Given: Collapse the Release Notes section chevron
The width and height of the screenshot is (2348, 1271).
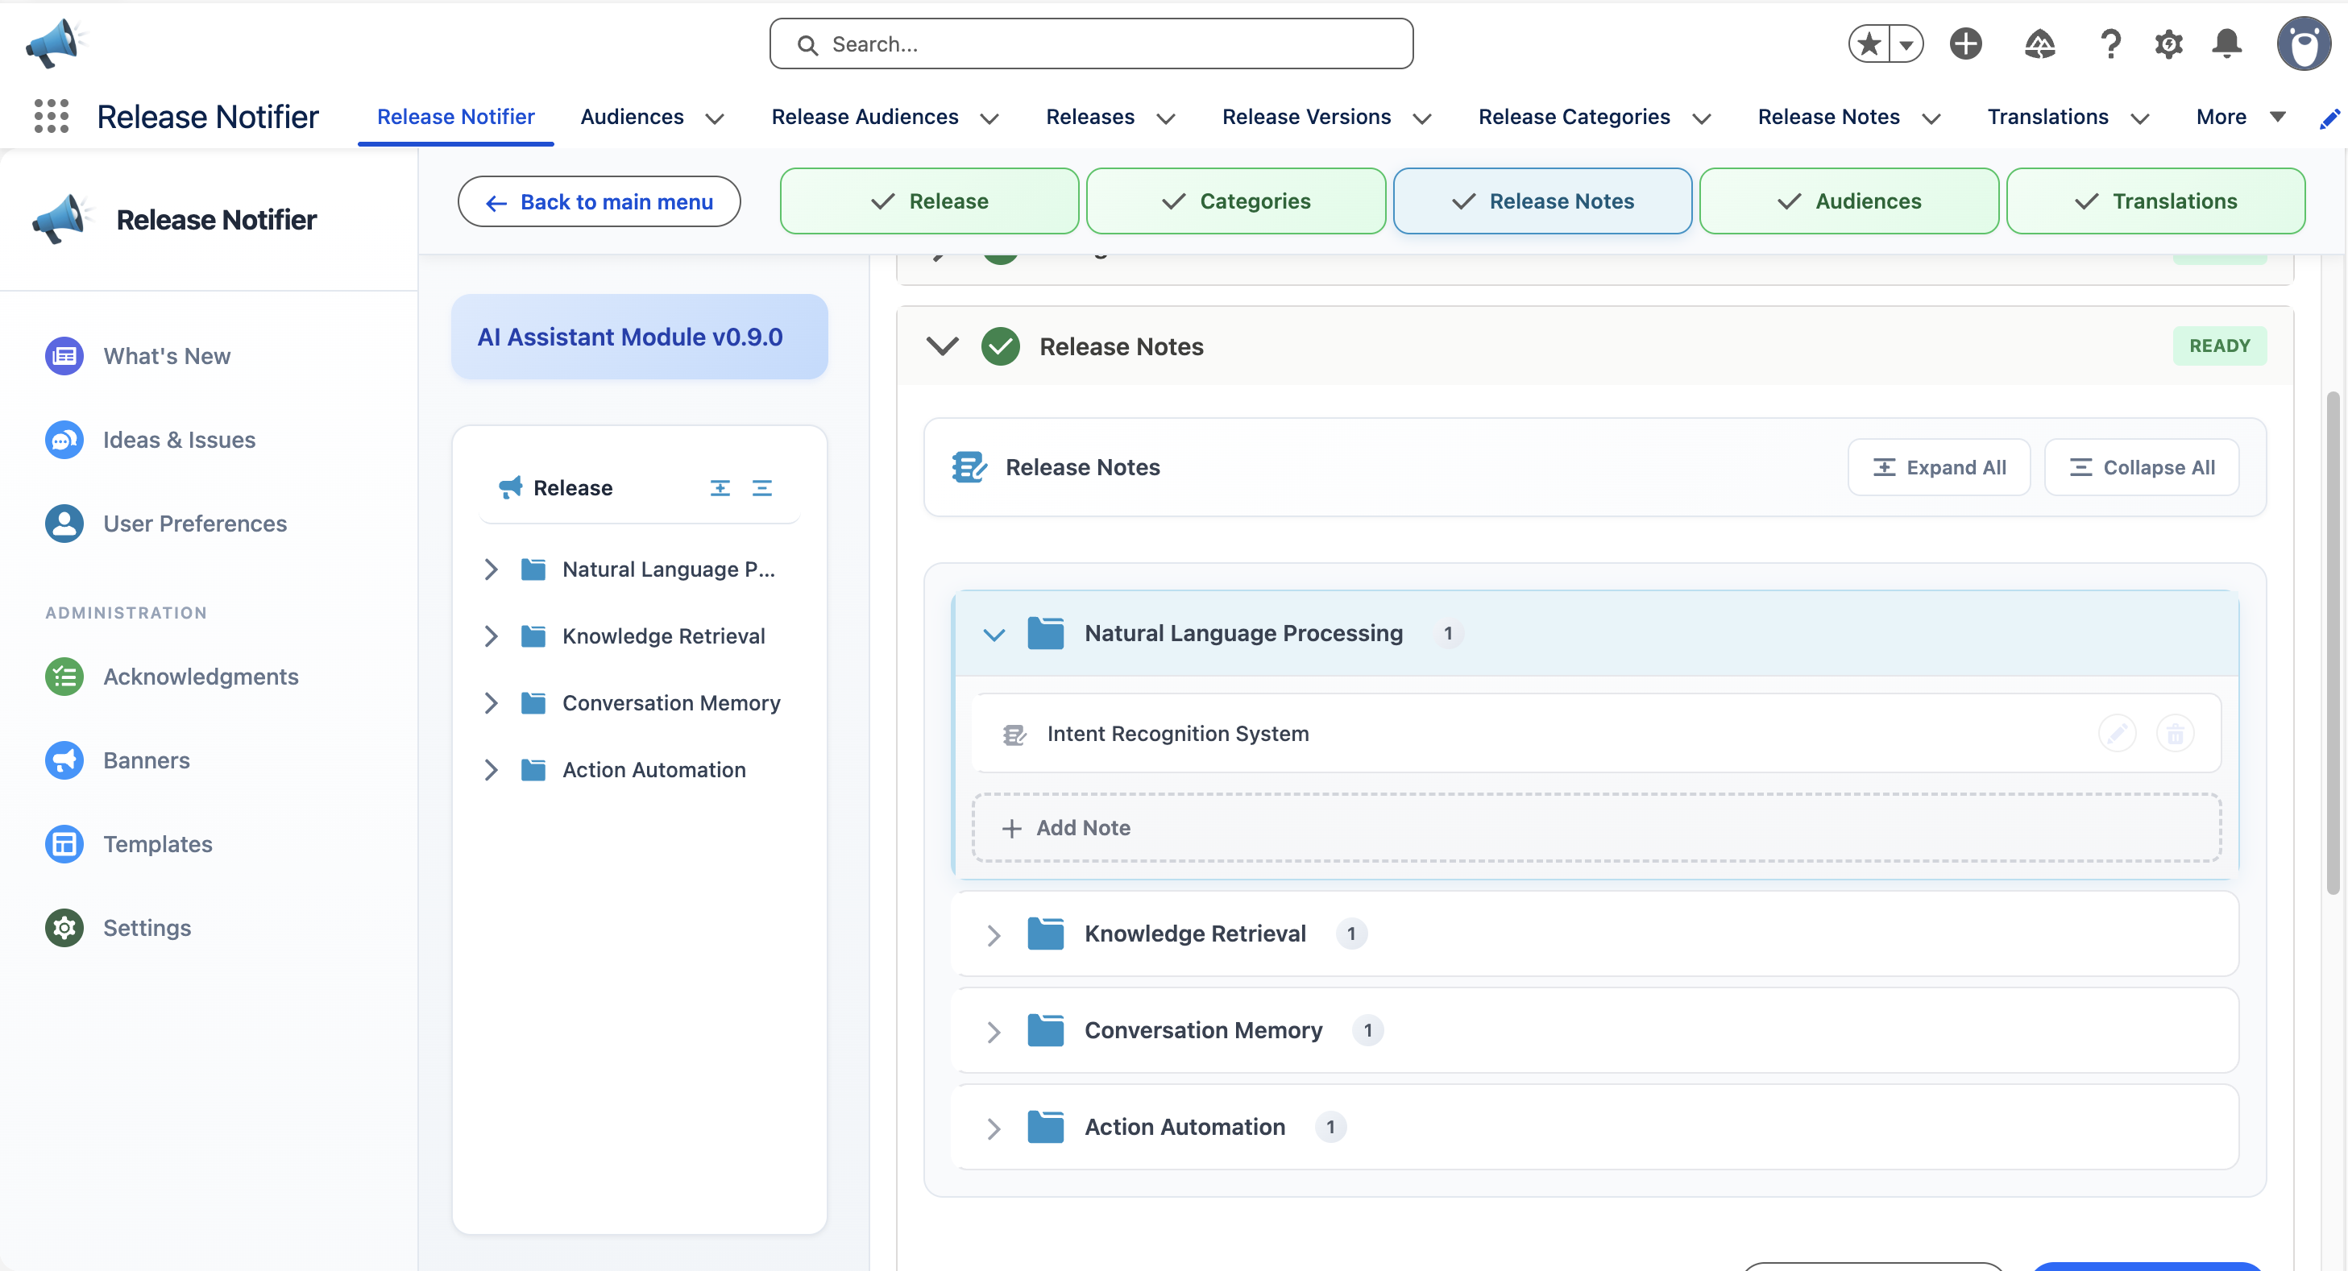Looking at the screenshot, I should coord(943,346).
